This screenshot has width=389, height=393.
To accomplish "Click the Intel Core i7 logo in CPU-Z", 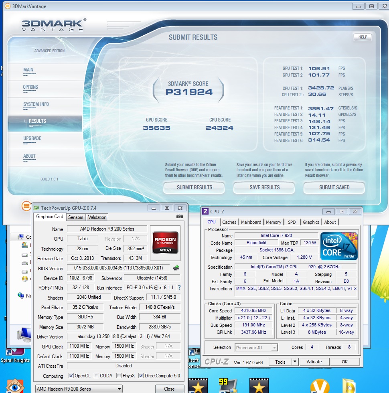I will pyautogui.click(x=339, y=246).
